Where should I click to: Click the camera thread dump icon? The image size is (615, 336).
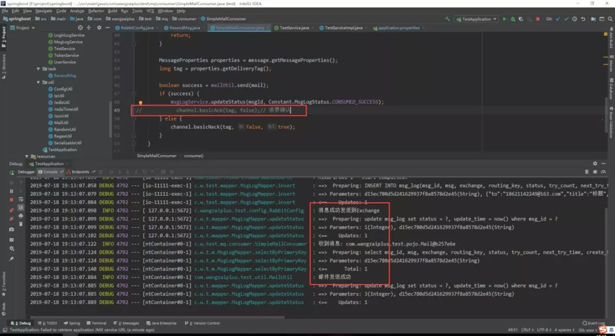[x=11, y=230]
